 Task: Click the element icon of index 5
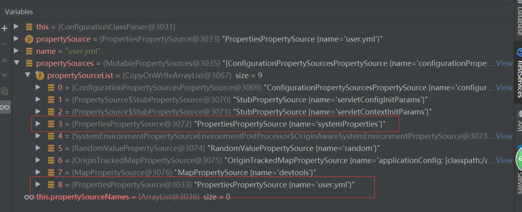pyautogui.click(x=51, y=149)
